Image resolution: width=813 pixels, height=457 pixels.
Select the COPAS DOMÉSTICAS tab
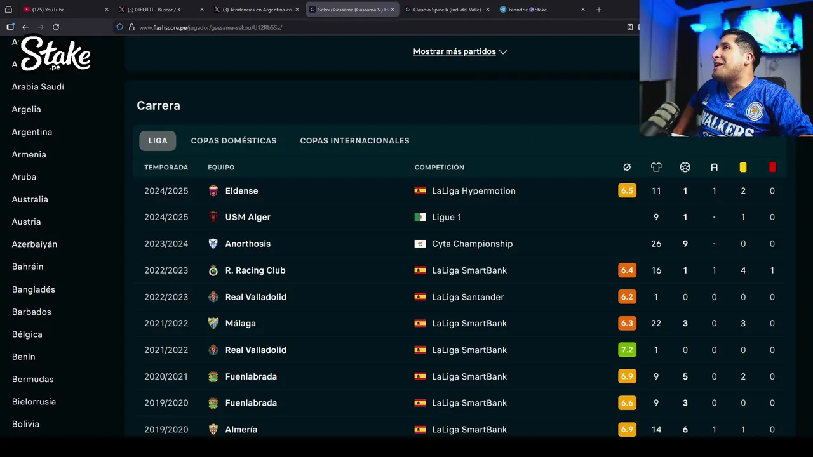click(234, 141)
